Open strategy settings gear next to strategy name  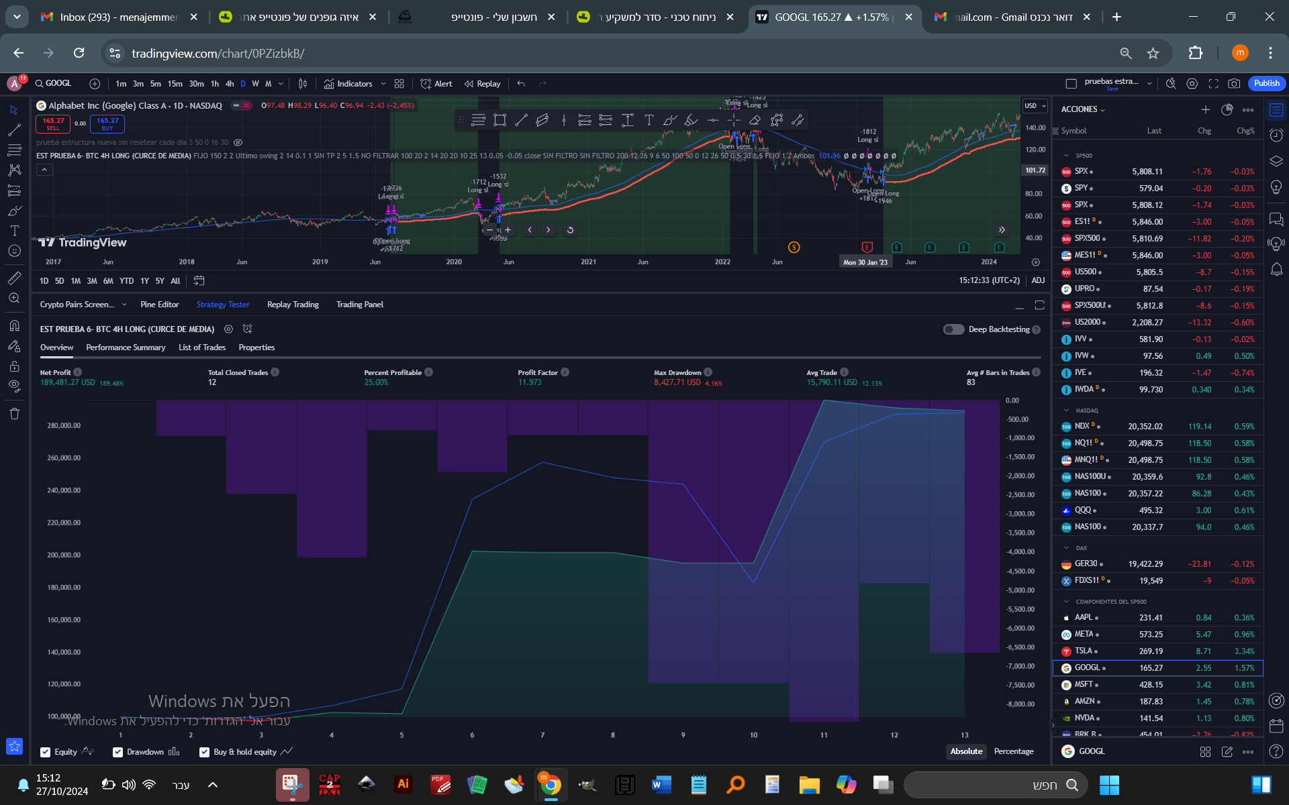pos(228,329)
